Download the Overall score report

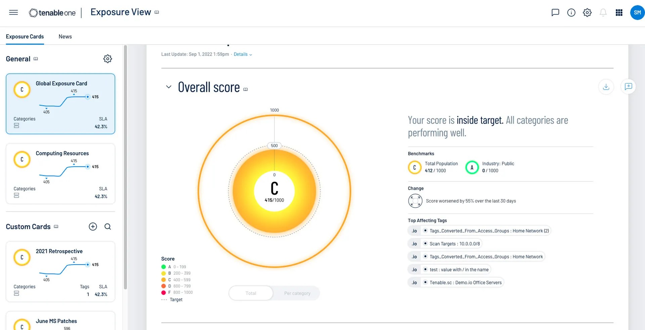click(606, 87)
